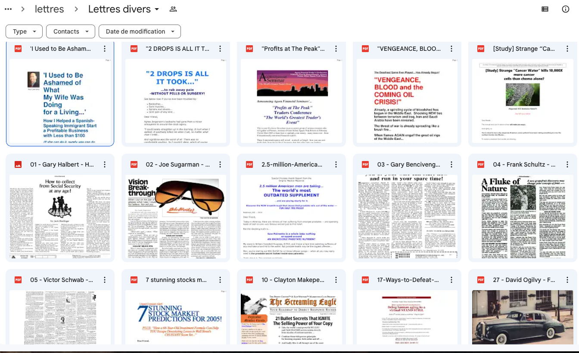Viewport: 579px width, 353px height.
Task: Switch to list layout view
Action: pos(545,9)
